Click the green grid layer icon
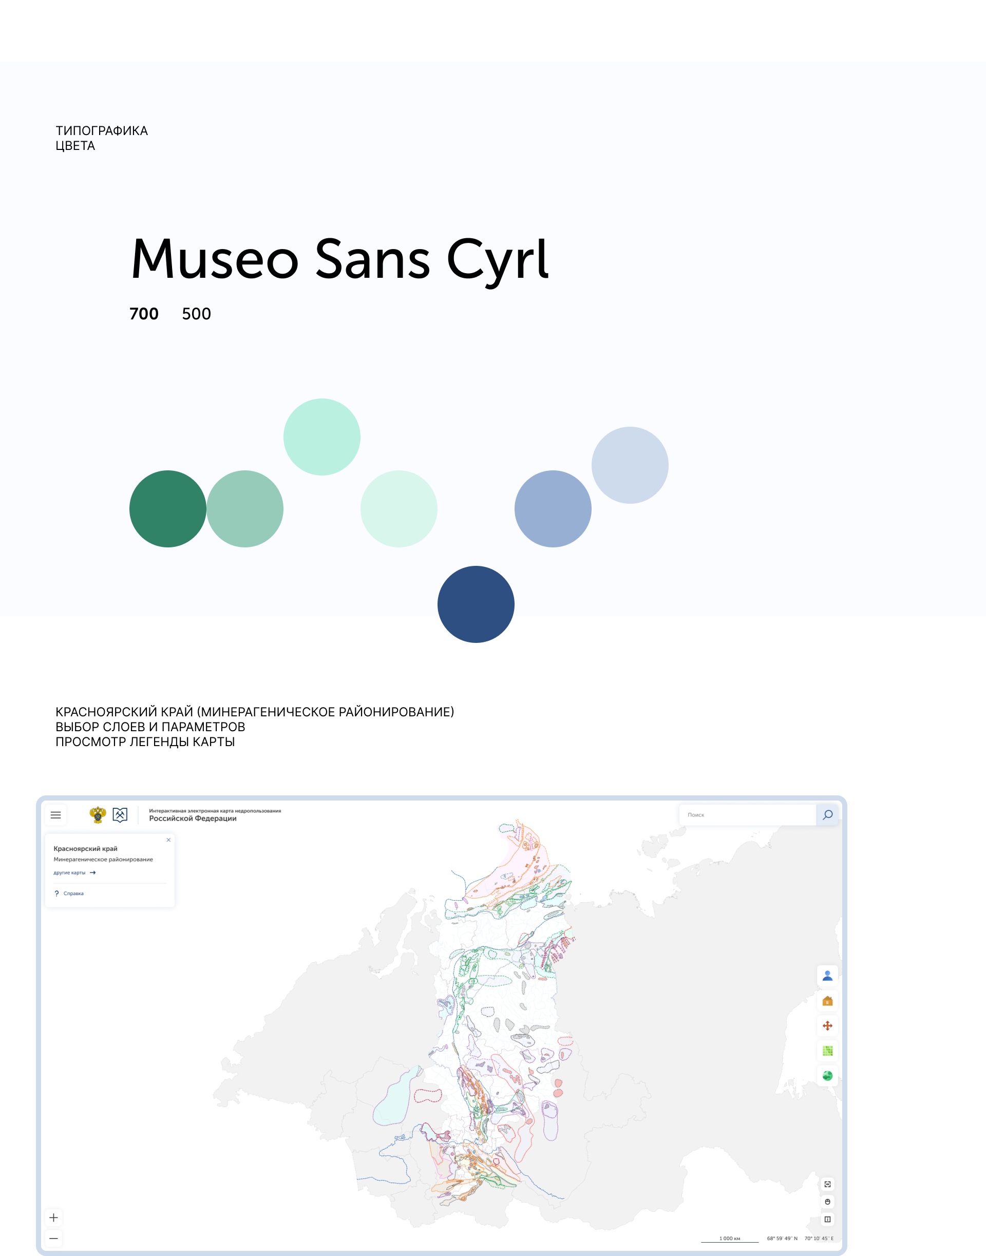Image resolution: width=986 pixels, height=1256 pixels. click(x=827, y=1051)
